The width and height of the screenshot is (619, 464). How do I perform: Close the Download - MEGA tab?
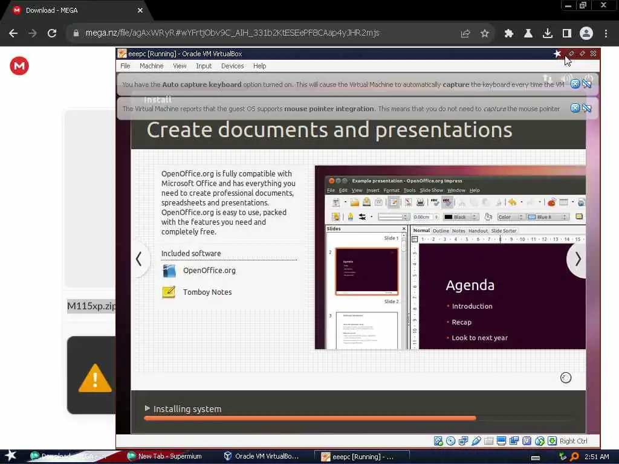point(140,11)
